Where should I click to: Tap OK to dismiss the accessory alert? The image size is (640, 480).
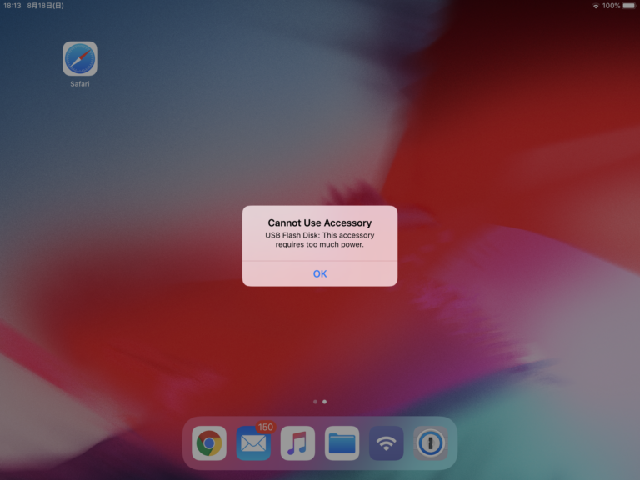[320, 273]
